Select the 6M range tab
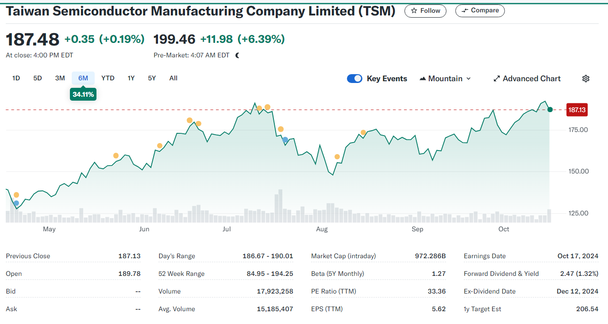The image size is (608, 324). [83, 78]
